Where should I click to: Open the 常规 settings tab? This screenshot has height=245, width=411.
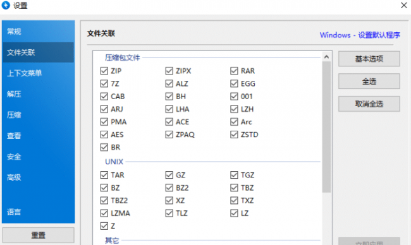(x=38, y=32)
